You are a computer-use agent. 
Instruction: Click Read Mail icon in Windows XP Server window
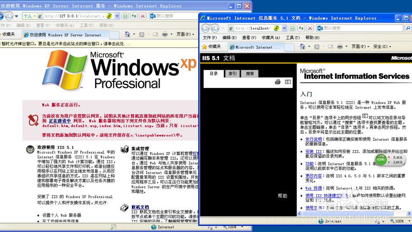(x=155, y=35)
